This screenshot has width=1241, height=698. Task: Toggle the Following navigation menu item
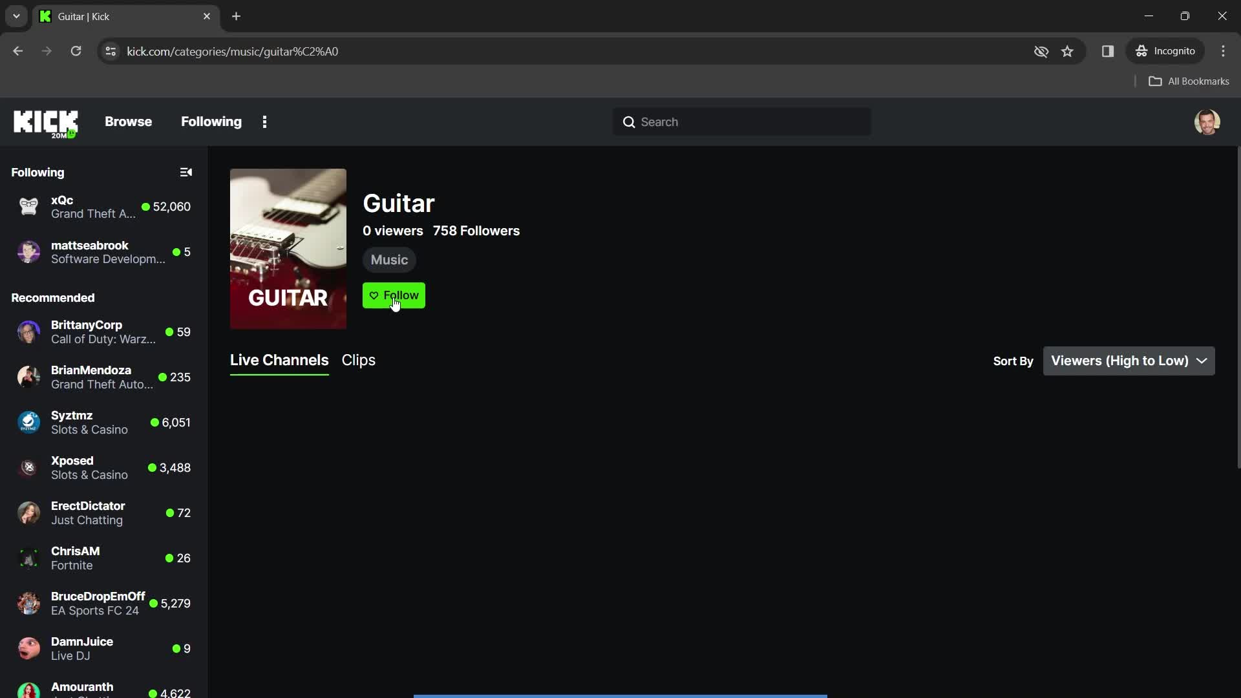pyautogui.click(x=211, y=121)
